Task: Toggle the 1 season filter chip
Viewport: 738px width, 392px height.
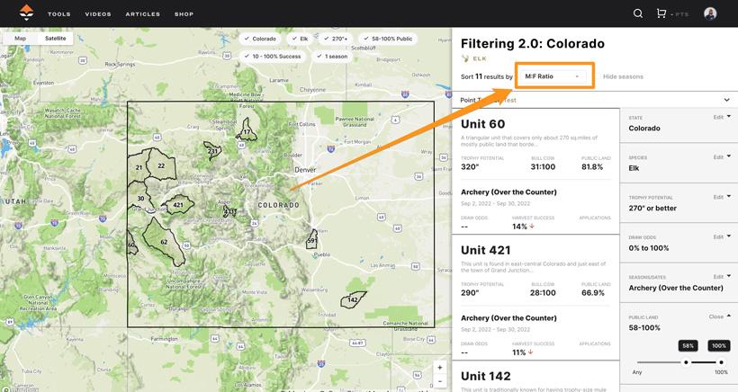Action: pyautogui.click(x=332, y=56)
